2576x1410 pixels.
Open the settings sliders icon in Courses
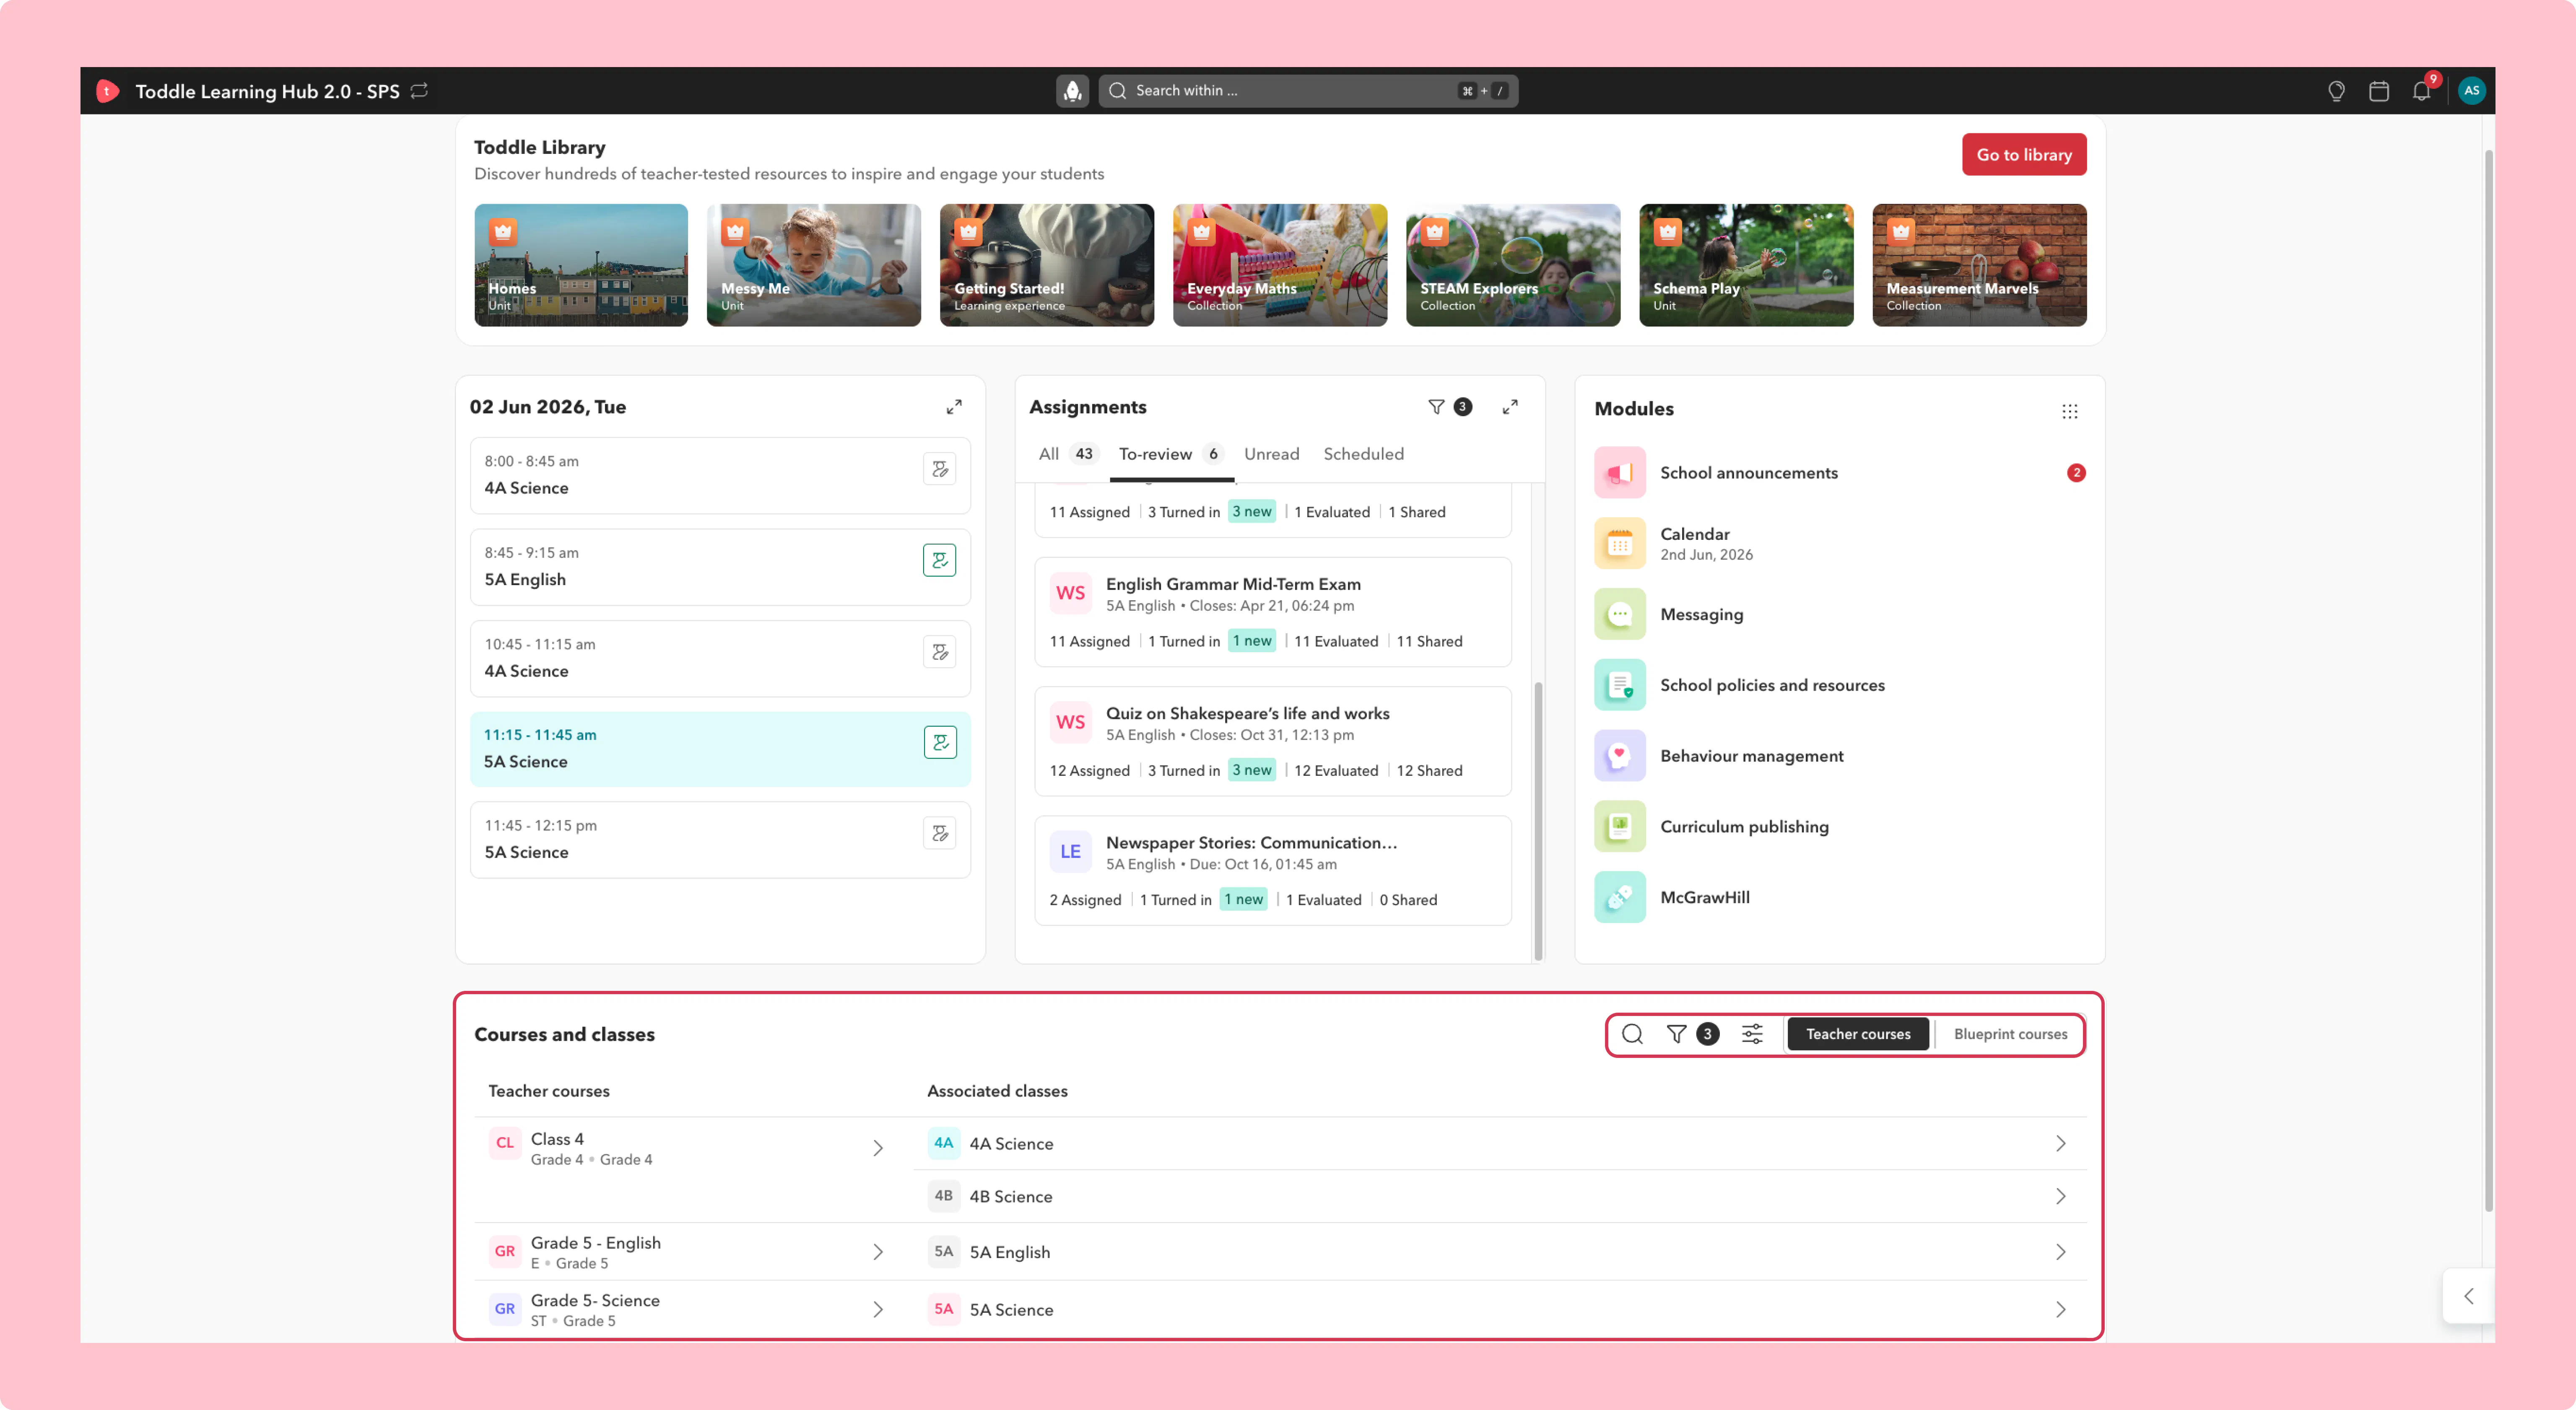point(1752,1034)
